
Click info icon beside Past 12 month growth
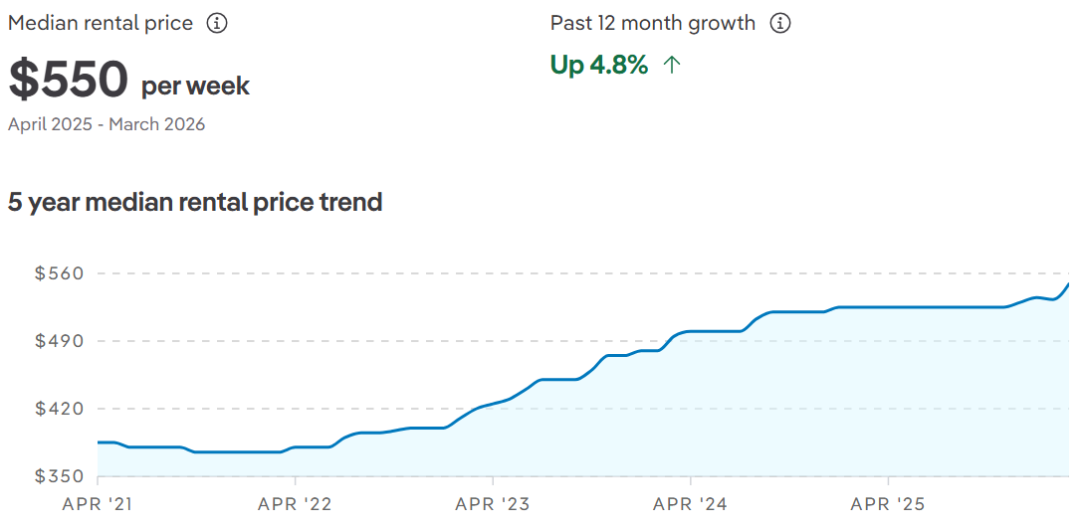780,23
